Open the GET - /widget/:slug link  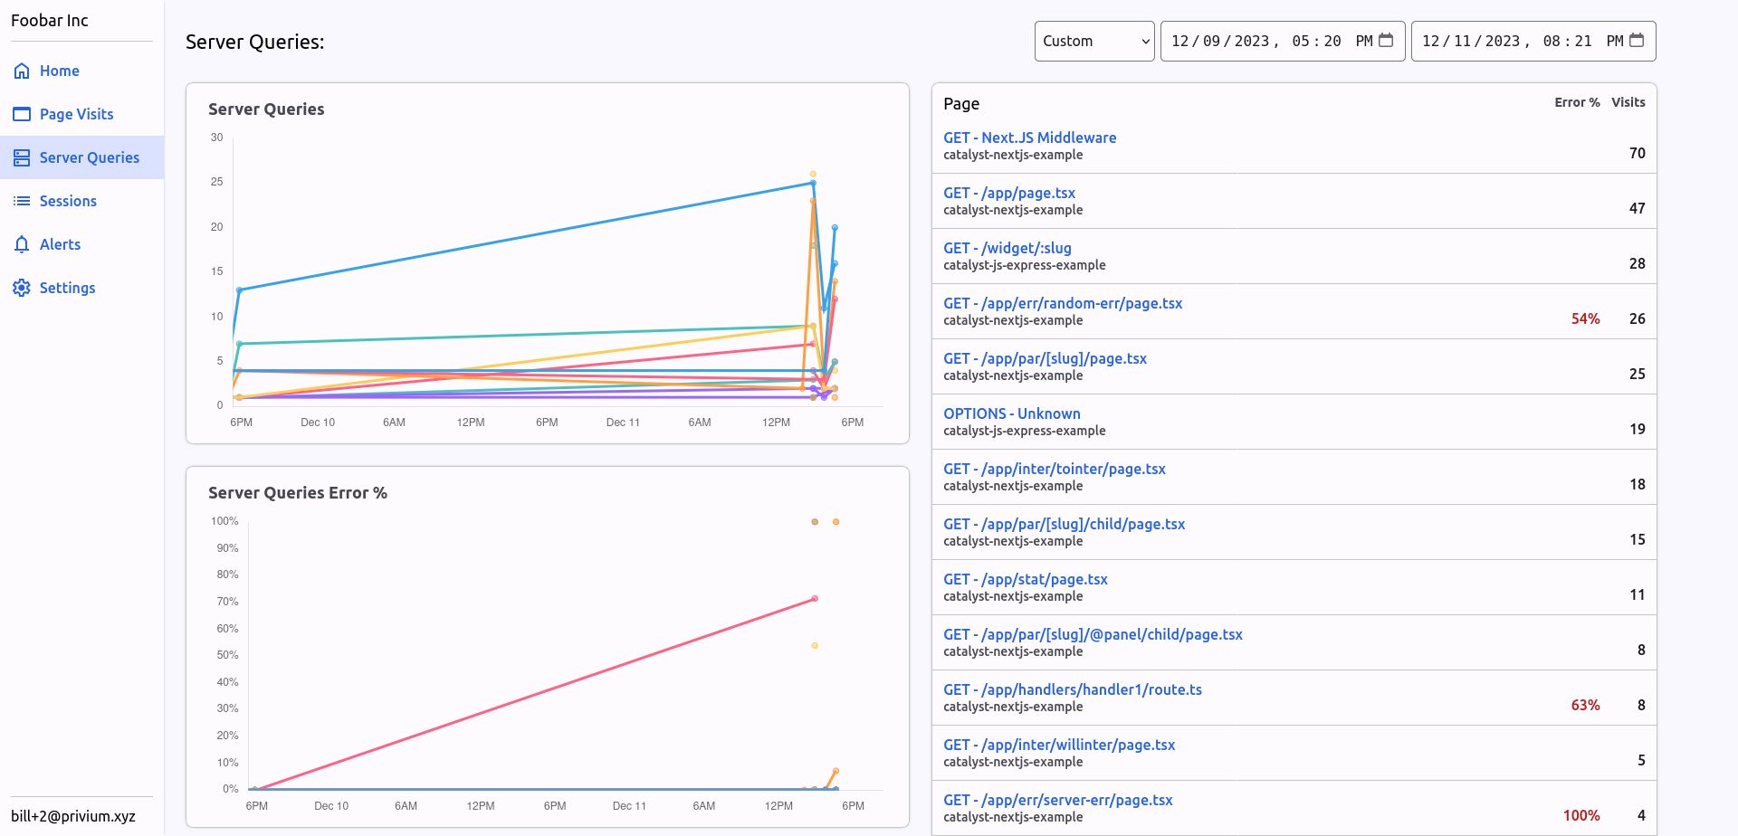click(1007, 248)
